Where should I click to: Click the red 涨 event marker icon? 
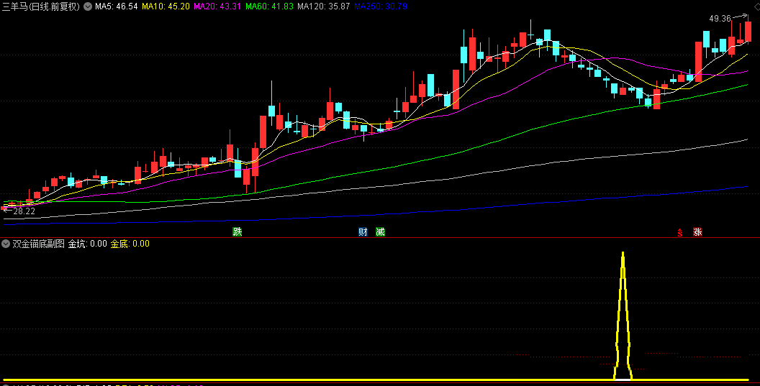click(x=697, y=231)
